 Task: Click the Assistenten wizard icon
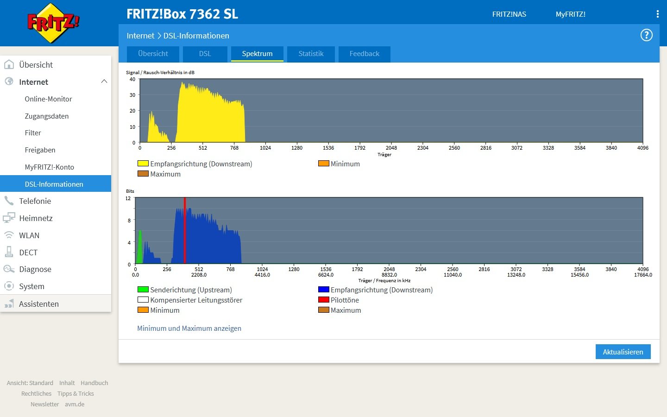[x=9, y=303]
